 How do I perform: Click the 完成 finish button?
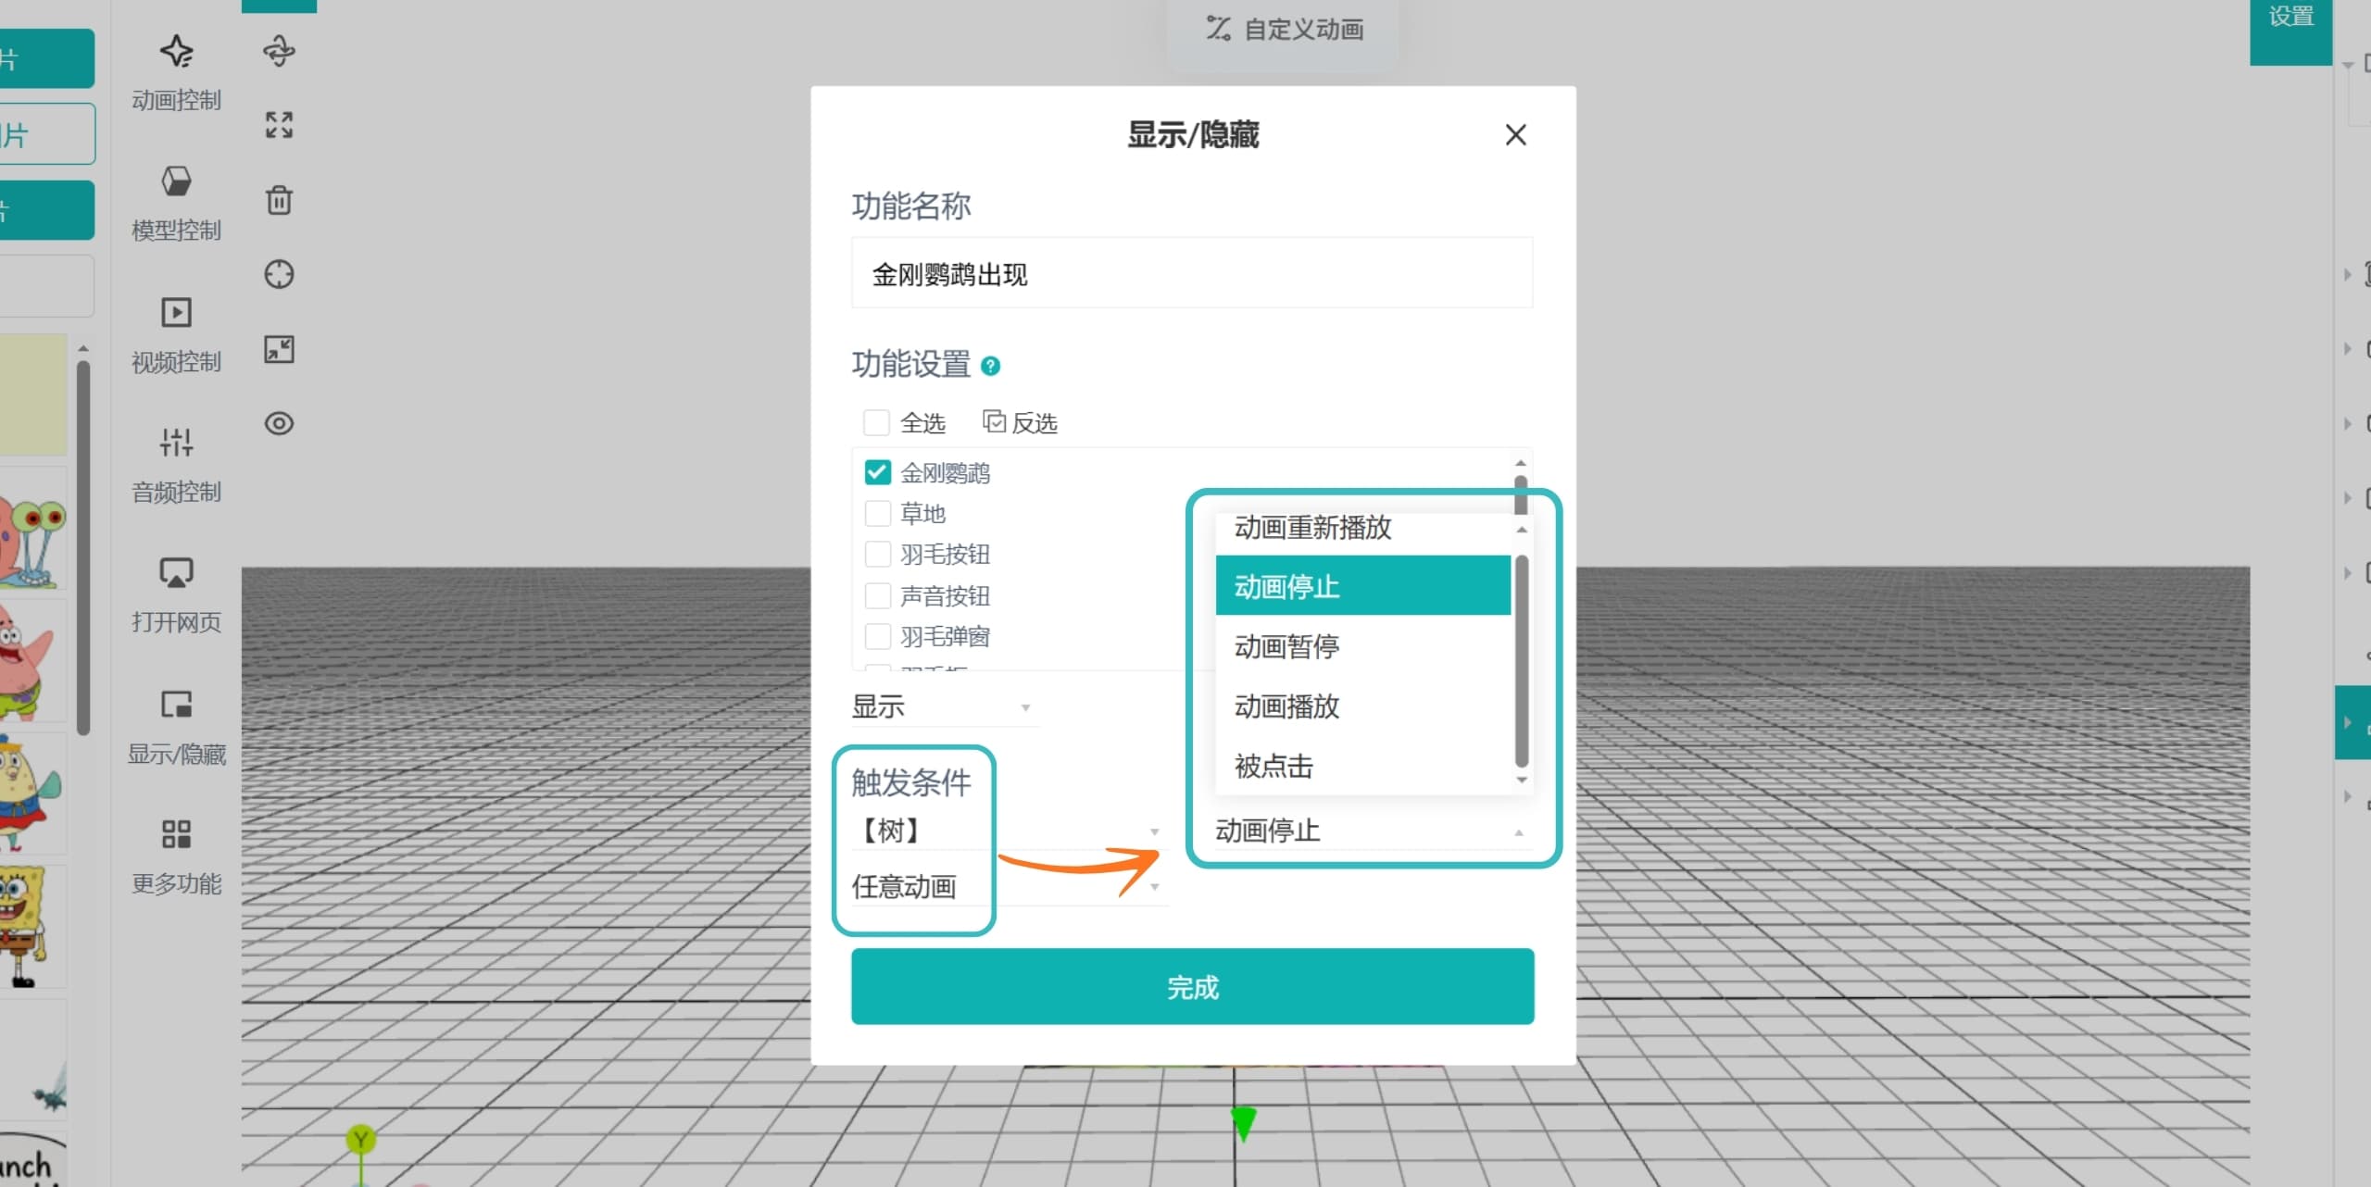(x=1192, y=987)
